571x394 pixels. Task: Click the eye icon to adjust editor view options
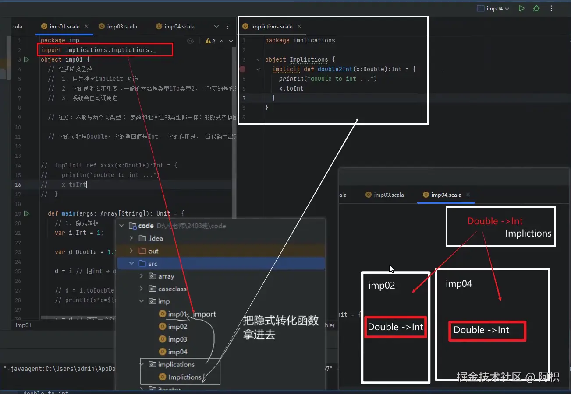[x=190, y=41]
